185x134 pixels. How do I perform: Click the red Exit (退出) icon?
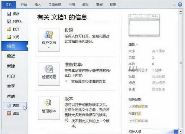coord(9,113)
